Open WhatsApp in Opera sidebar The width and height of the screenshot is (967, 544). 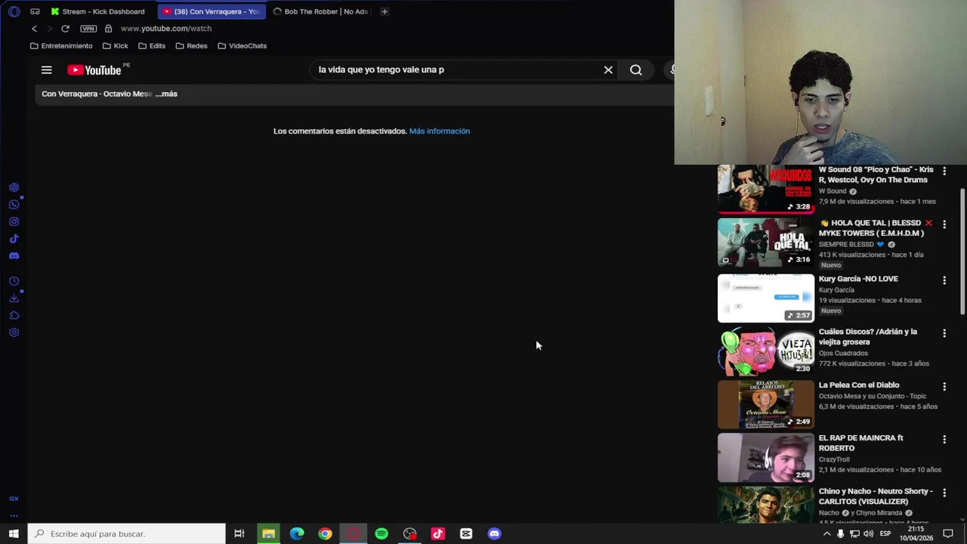click(x=14, y=205)
